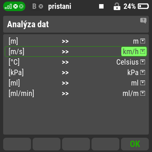
Task: Tap the padlock lock icon
Action: click(117, 6)
